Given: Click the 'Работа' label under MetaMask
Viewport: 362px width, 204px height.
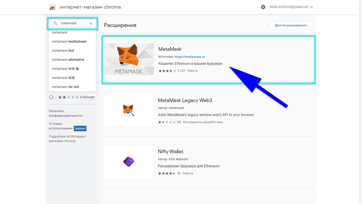Looking at the screenshot, I should 192,71.
